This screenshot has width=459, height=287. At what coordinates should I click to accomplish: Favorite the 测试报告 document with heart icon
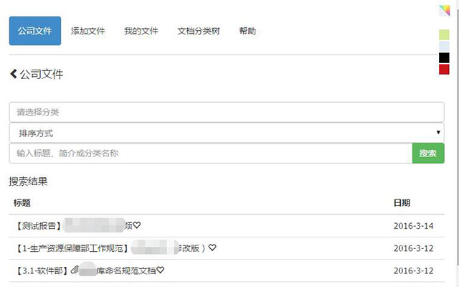pos(137,225)
